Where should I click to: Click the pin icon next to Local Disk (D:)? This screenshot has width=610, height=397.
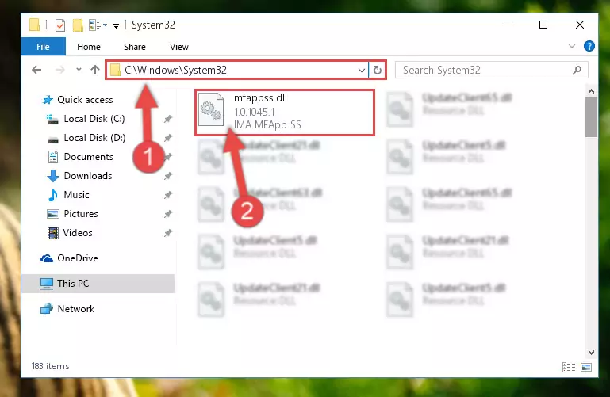pos(167,138)
